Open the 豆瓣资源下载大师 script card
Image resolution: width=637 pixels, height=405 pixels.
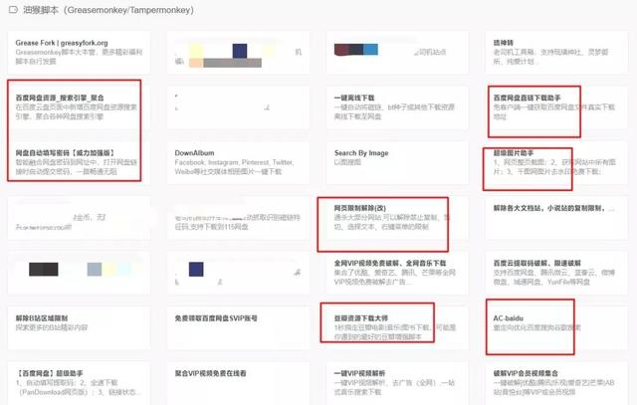coord(397,327)
